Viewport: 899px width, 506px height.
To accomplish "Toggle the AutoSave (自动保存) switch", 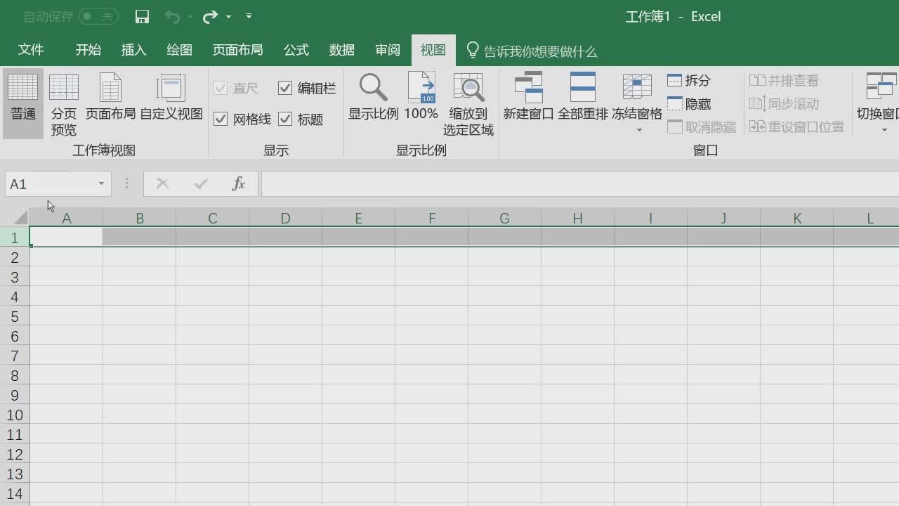I will (x=98, y=15).
